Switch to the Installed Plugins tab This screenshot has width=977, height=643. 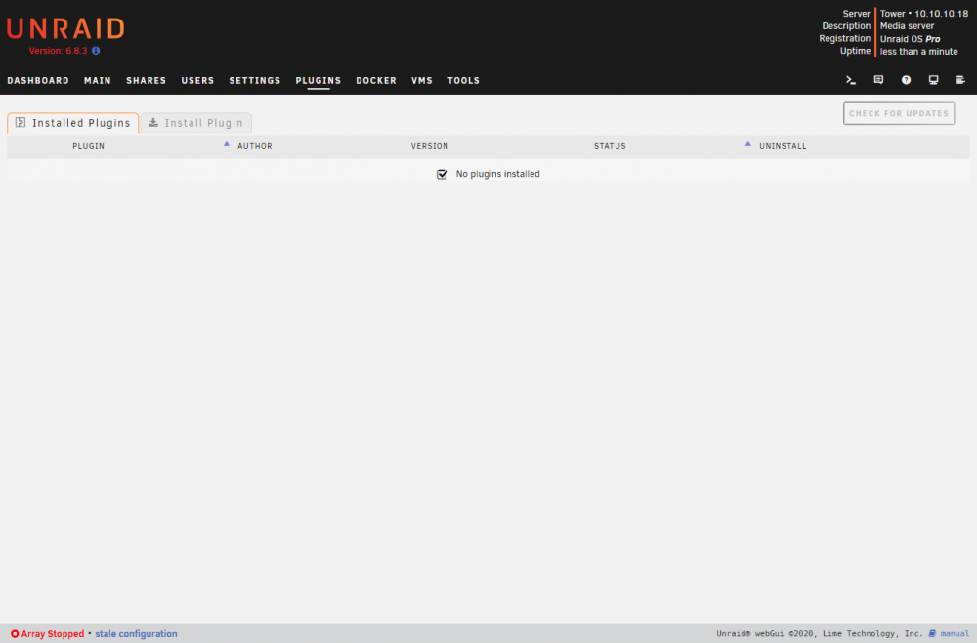(x=73, y=123)
